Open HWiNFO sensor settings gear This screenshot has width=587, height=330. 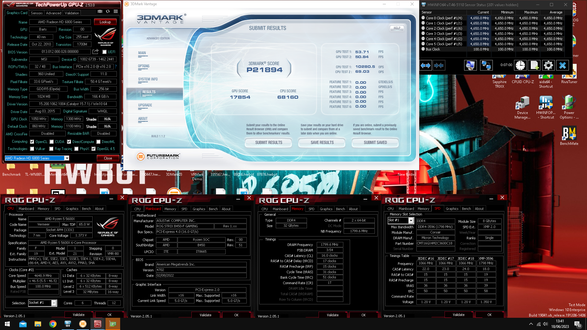point(548,65)
